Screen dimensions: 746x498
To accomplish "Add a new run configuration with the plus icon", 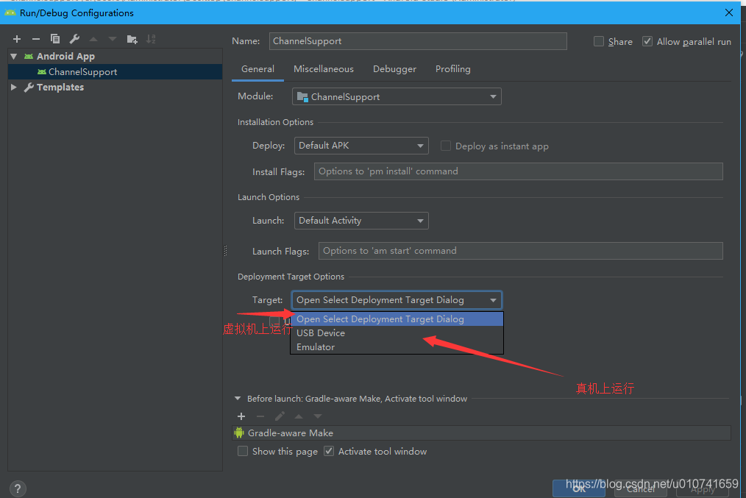I will click(x=16, y=38).
